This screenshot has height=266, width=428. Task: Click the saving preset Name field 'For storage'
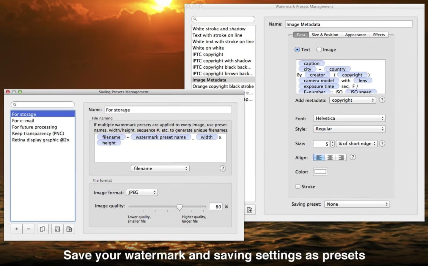click(168, 110)
